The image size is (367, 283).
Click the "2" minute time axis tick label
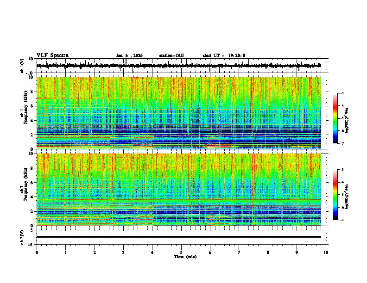(x=95, y=252)
